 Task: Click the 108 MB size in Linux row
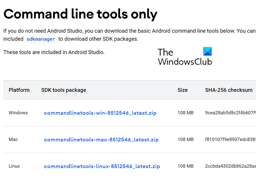(185, 166)
